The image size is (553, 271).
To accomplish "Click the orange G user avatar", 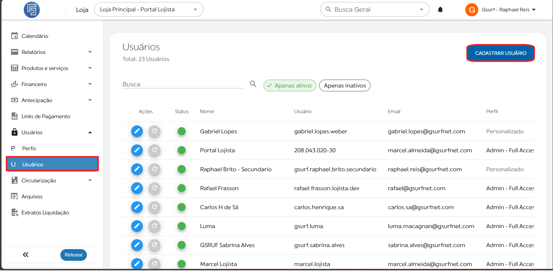I will click(471, 10).
